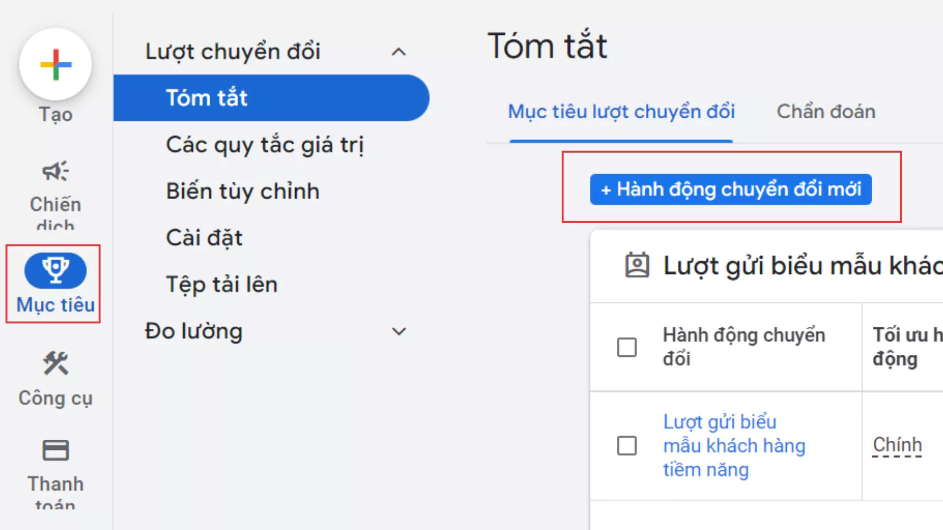Select the Mục tiêu trophy icon
The image size is (943, 530).
pos(55,270)
